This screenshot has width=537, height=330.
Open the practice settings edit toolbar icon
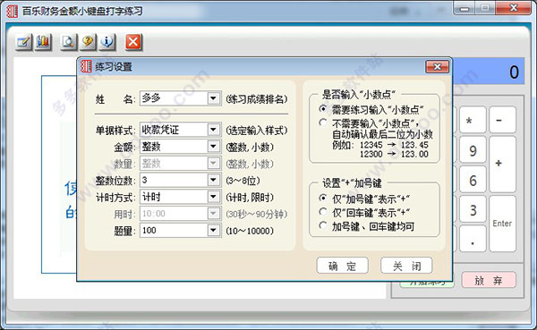coord(23,42)
